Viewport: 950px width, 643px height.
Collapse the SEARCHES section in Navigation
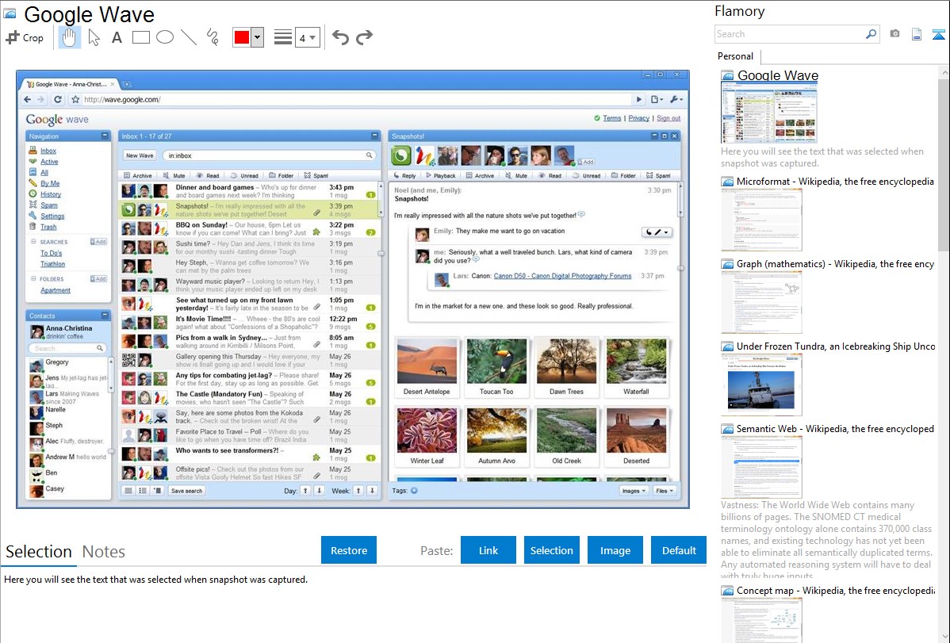[x=33, y=242]
